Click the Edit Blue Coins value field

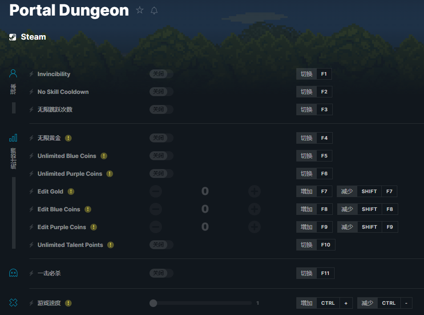tap(205, 209)
